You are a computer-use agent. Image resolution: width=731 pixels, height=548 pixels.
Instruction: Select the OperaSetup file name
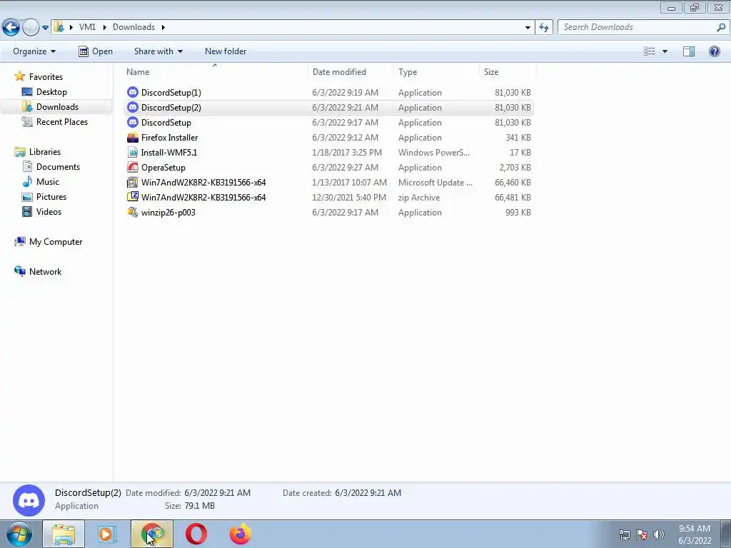pos(163,167)
